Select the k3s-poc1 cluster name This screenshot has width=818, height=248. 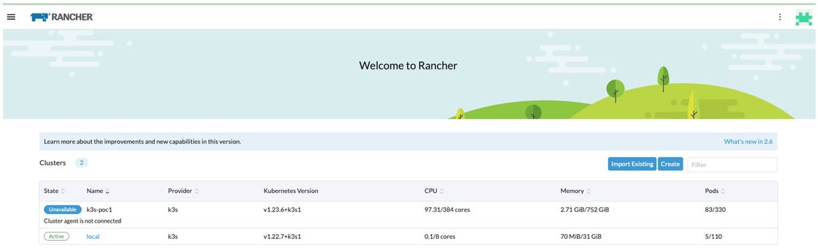pyautogui.click(x=100, y=209)
